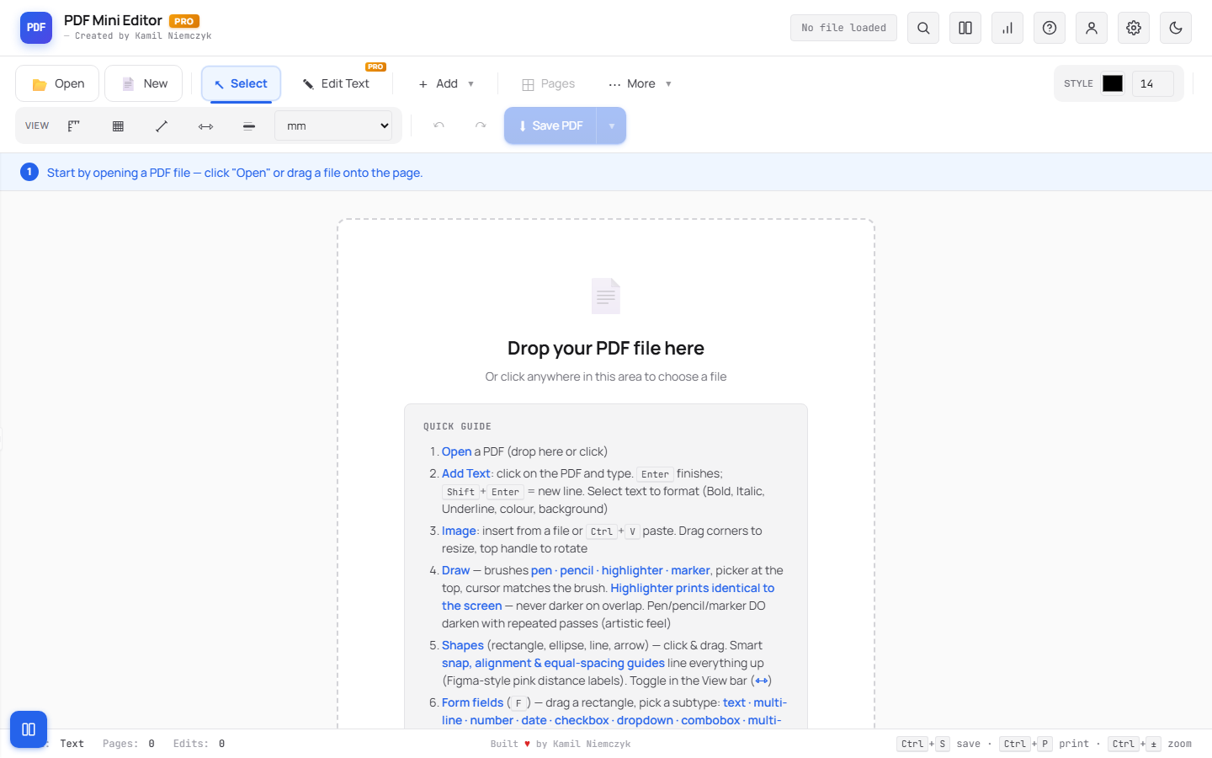
Task: Open the settings gear icon
Action: [x=1134, y=28]
